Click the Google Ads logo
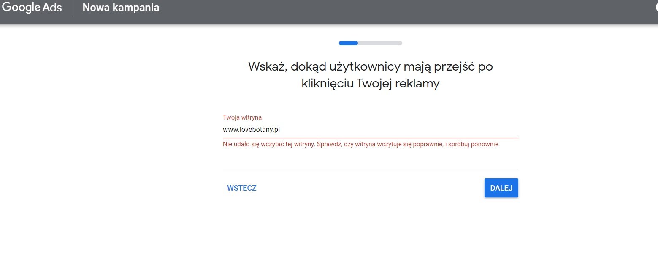The height and width of the screenshot is (265, 658). (32, 8)
